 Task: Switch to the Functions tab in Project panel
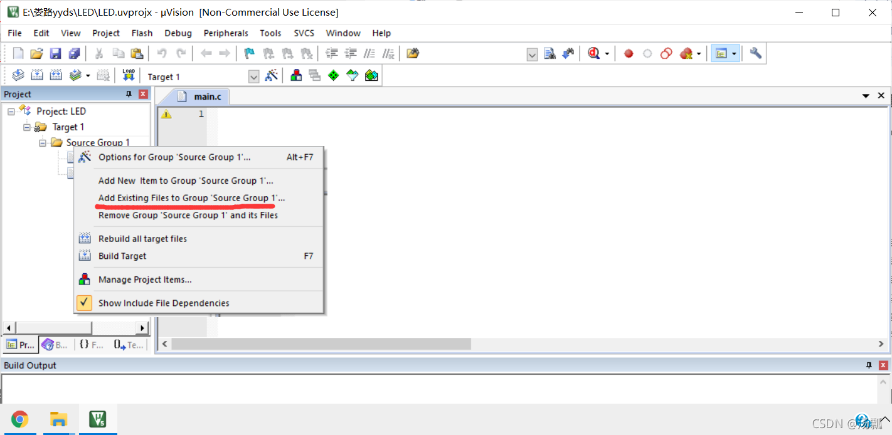[92, 345]
